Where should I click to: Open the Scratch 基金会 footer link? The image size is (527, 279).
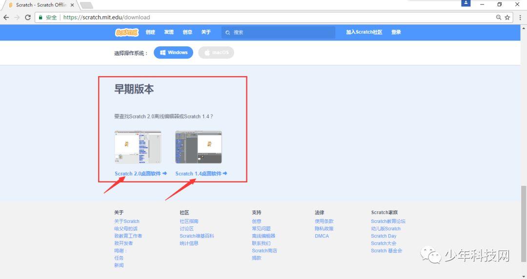coord(386,251)
